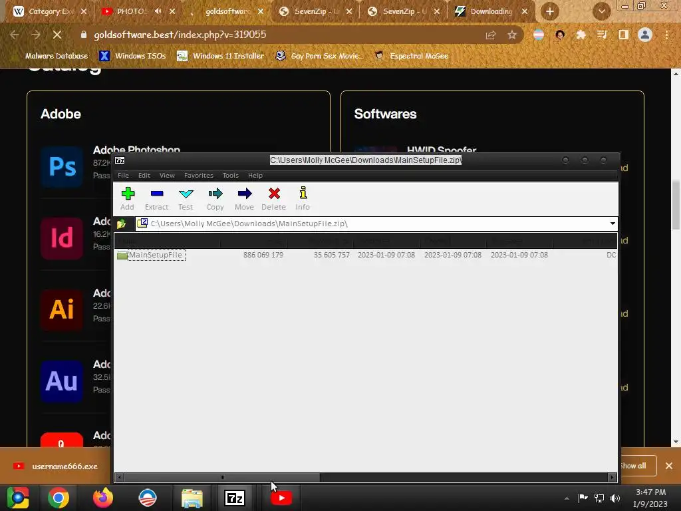Click the Adobe Illustrator Ai icon
Image resolution: width=681 pixels, height=511 pixels.
click(x=62, y=310)
